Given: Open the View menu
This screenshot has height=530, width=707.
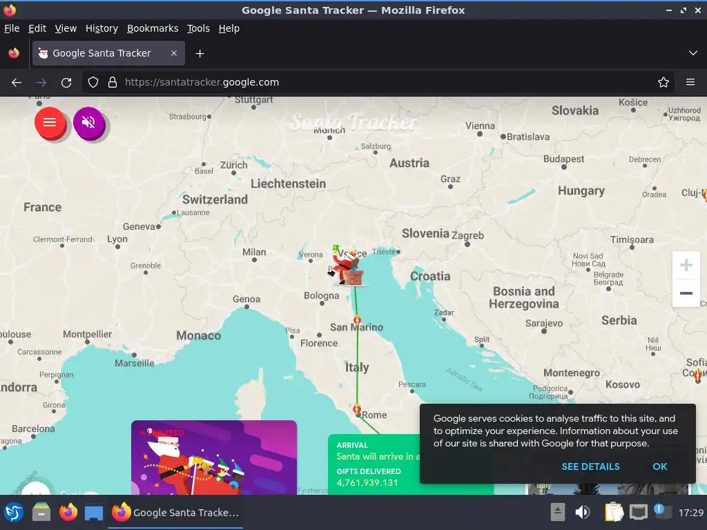Looking at the screenshot, I should point(66,28).
